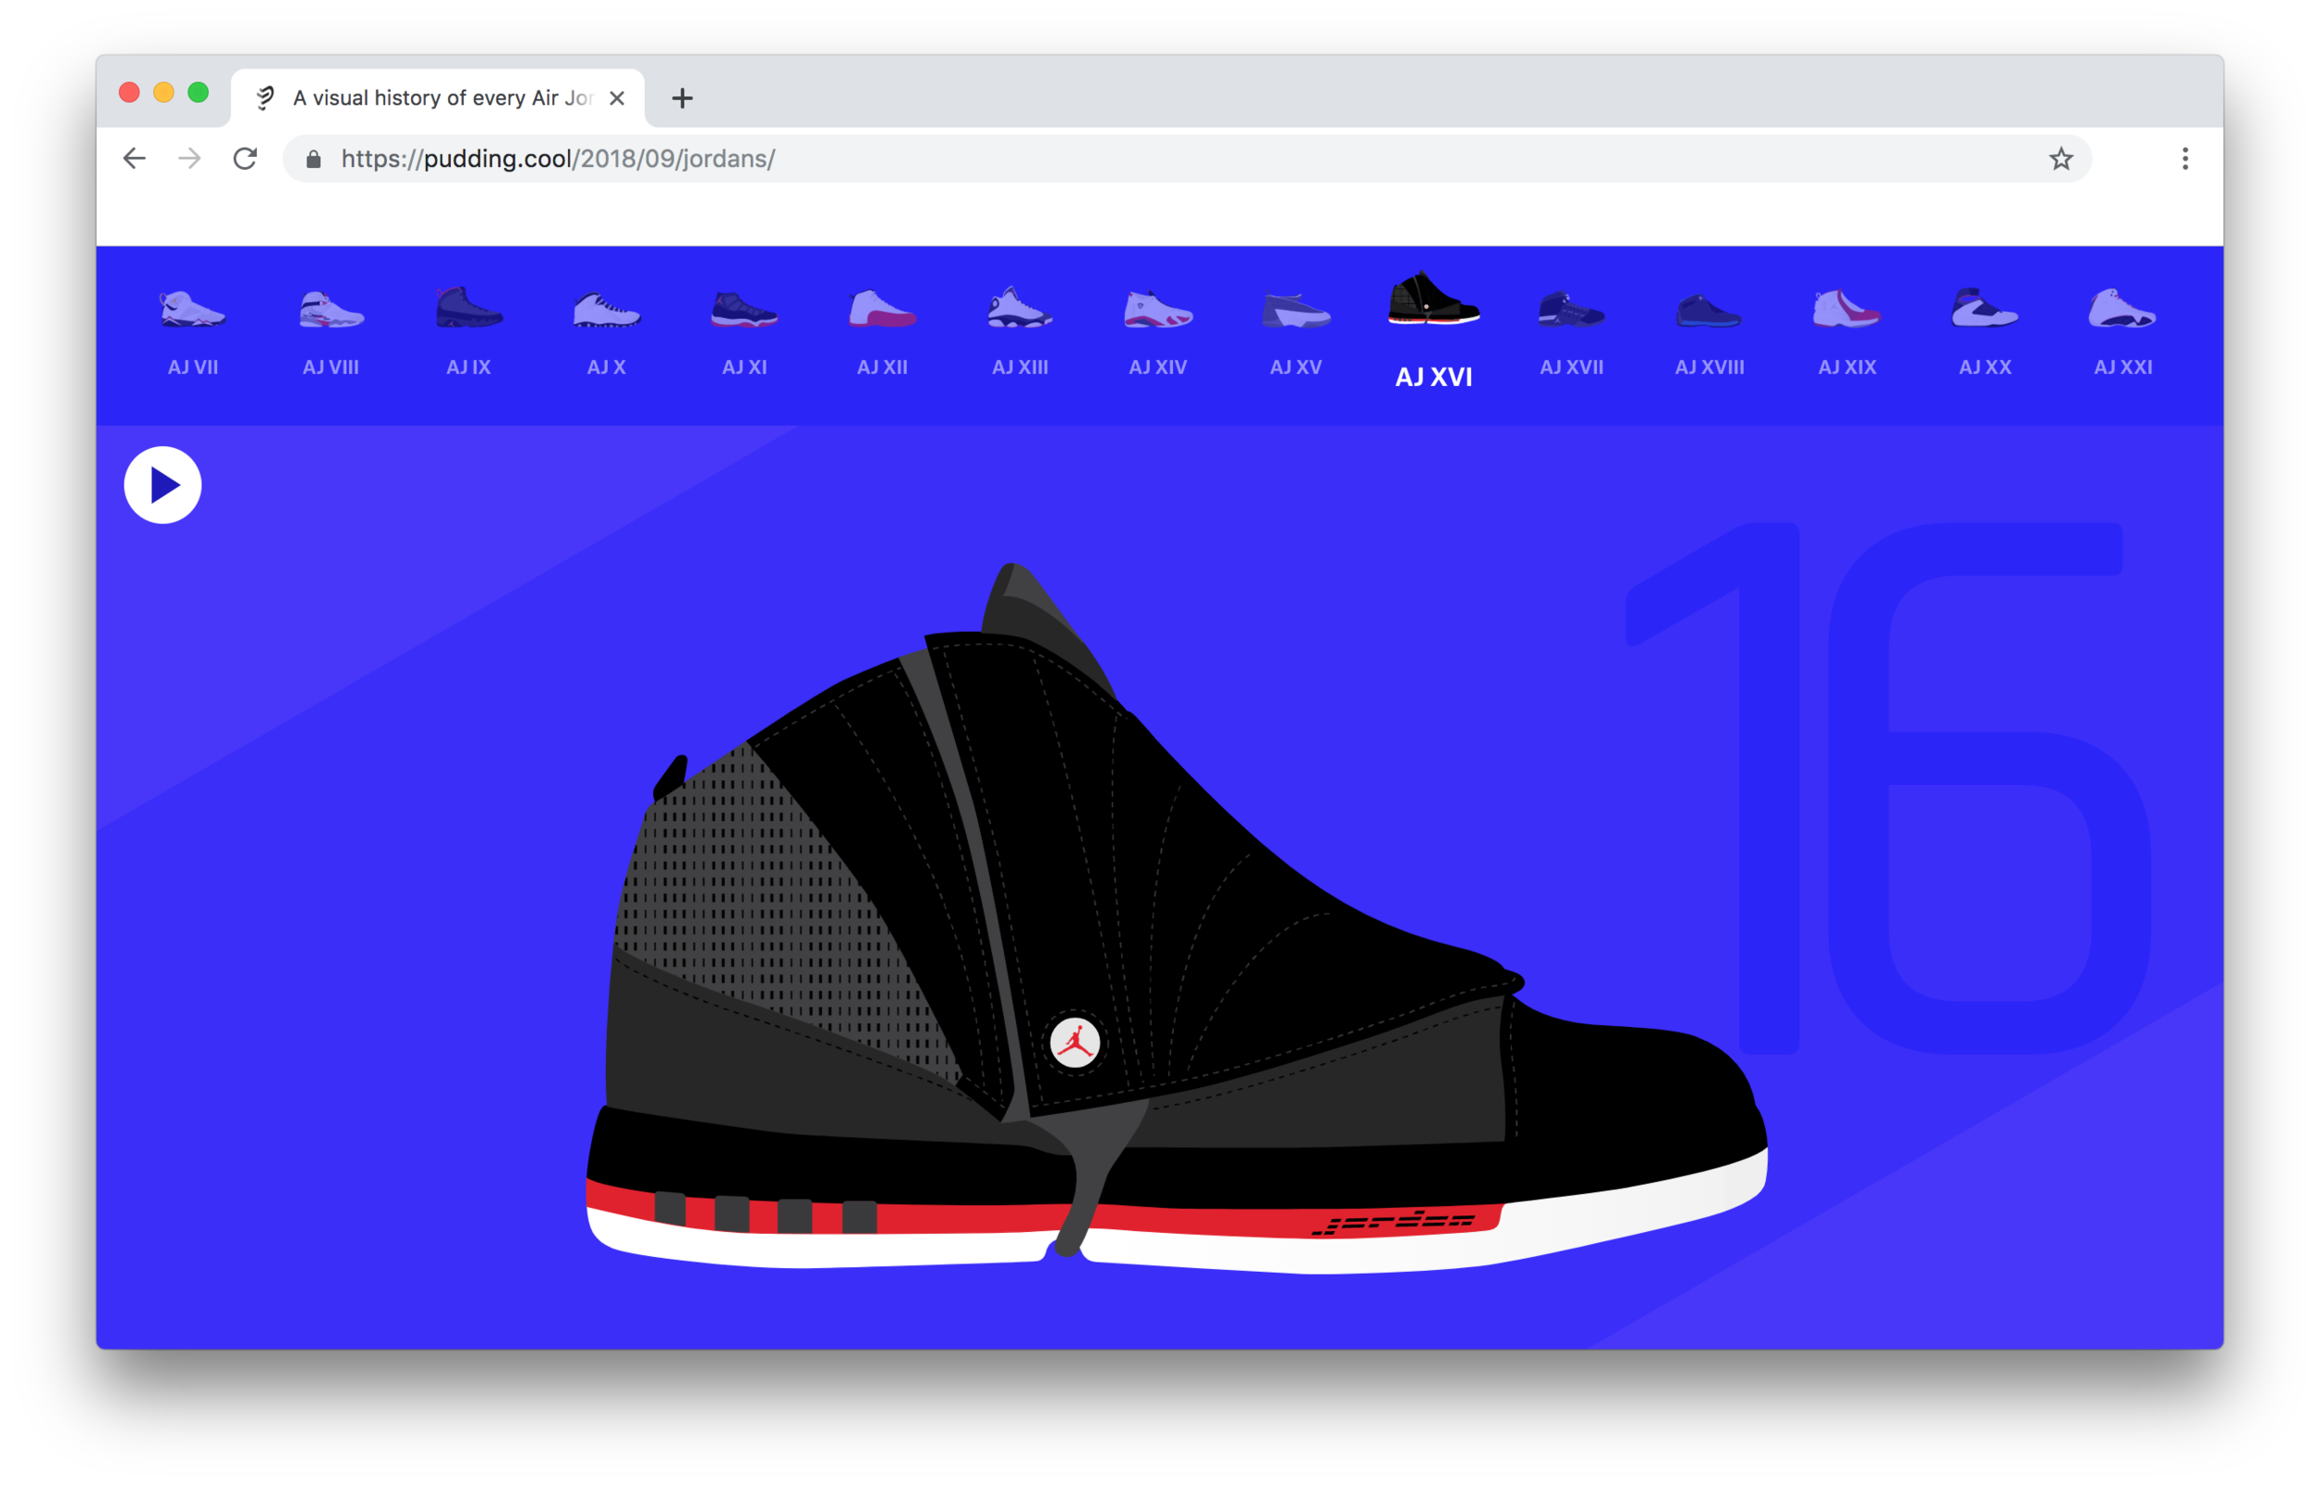The image size is (2320, 1487).
Task: Click the 'AJ XIX' text label
Action: [x=1847, y=367]
